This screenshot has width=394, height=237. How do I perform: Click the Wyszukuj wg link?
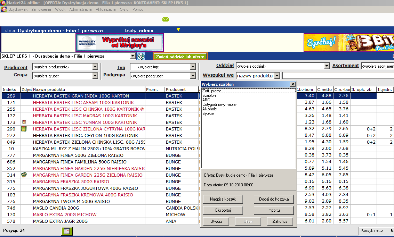[x=218, y=75]
